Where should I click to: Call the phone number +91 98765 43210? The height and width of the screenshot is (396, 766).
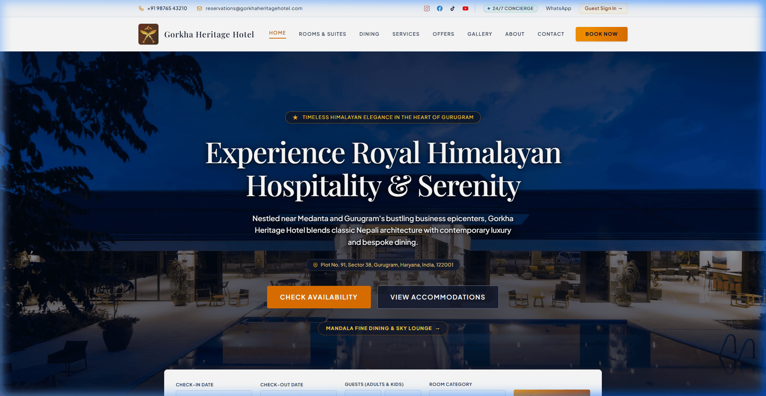click(x=167, y=8)
